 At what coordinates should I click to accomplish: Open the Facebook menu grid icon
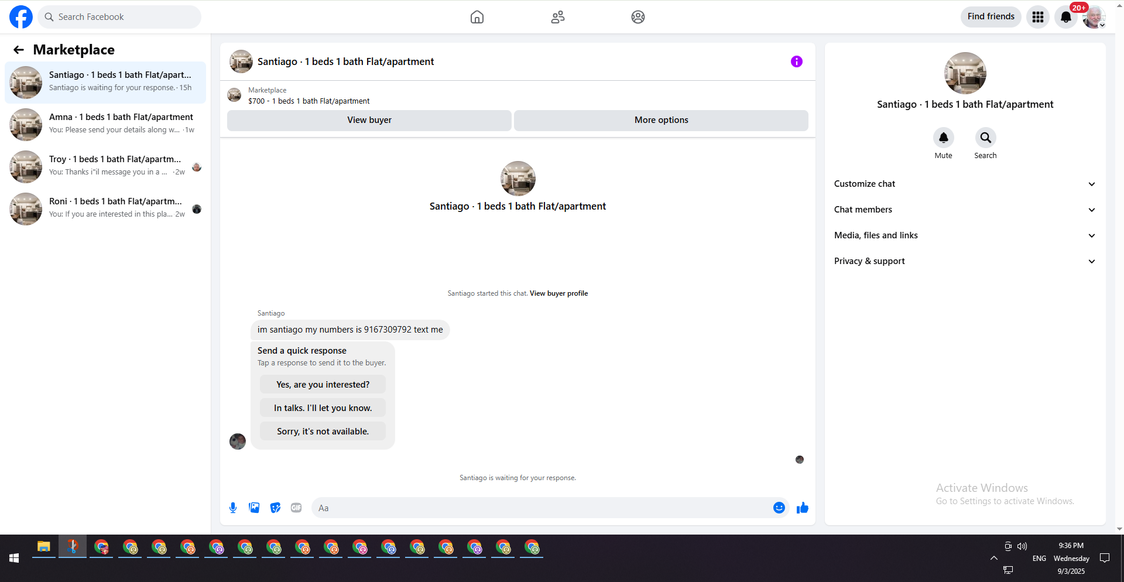coord(1038,17)
